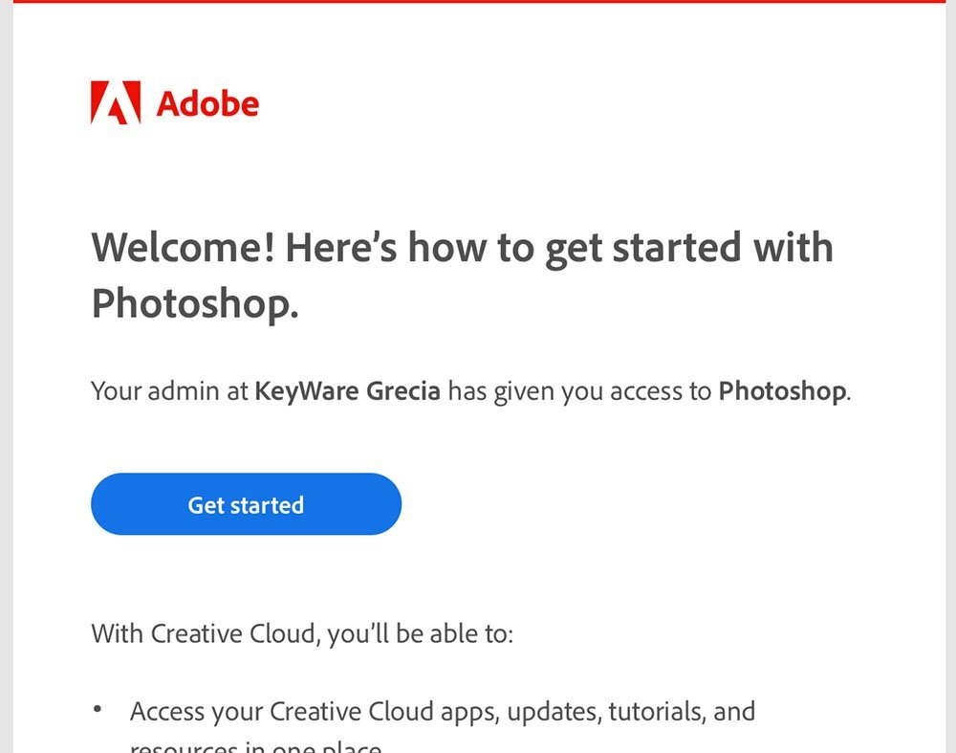Click the cut-off resources in one place line

coord(256,747)
